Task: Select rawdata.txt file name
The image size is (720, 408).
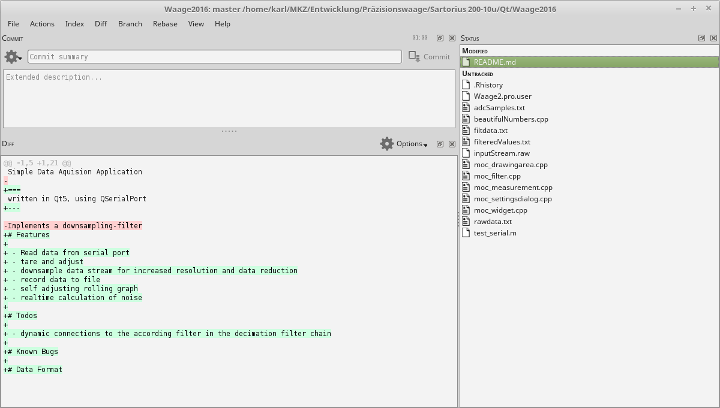Action: coord(493,221)
